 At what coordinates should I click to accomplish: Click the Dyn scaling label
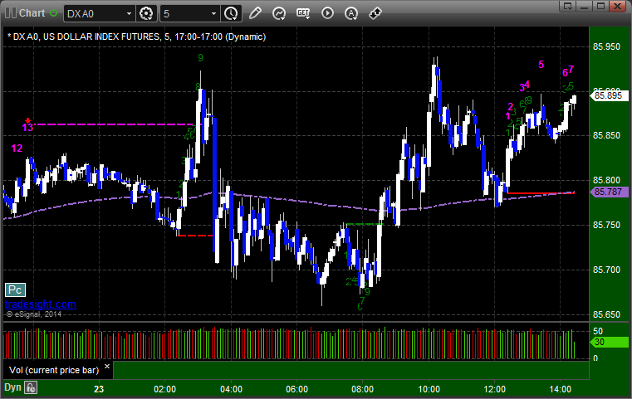(12, 387)
